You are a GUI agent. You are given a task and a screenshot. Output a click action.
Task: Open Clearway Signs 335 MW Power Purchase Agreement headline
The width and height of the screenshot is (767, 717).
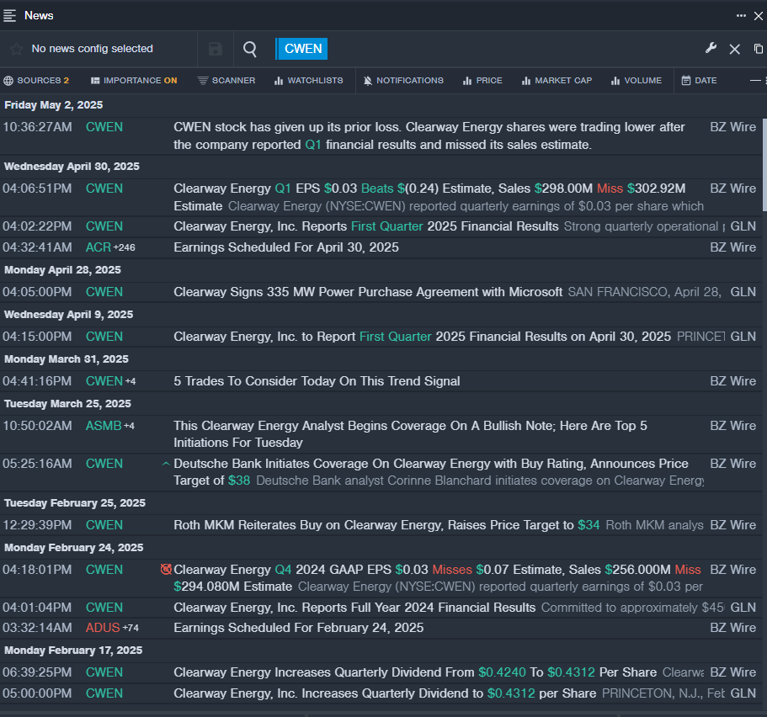[368, 292]
